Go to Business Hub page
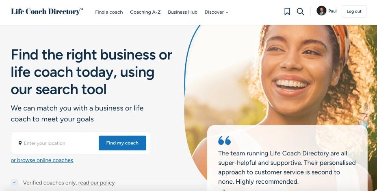Viewport: 377px width, 191px height. pos(182,12)
